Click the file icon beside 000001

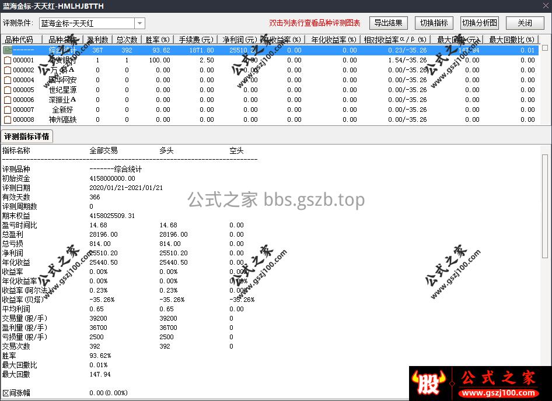coord(8,60)
